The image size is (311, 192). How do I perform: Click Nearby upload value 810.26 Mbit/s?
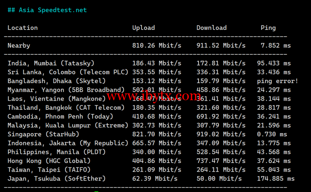[x=157, y=46]
